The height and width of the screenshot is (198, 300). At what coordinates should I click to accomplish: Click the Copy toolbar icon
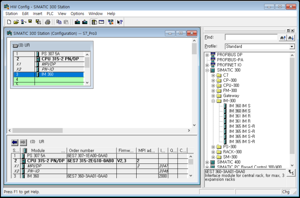[59, 22]
